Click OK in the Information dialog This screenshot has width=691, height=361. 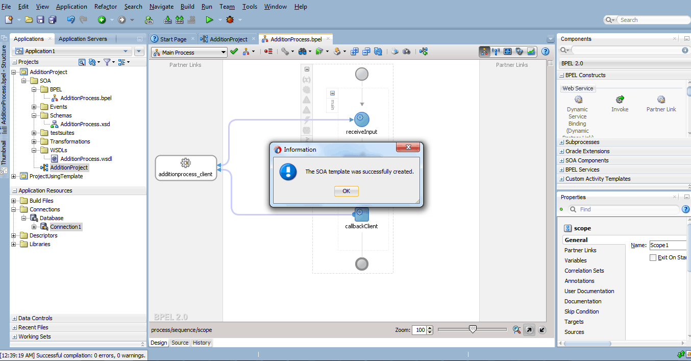[x=347, y=191]
